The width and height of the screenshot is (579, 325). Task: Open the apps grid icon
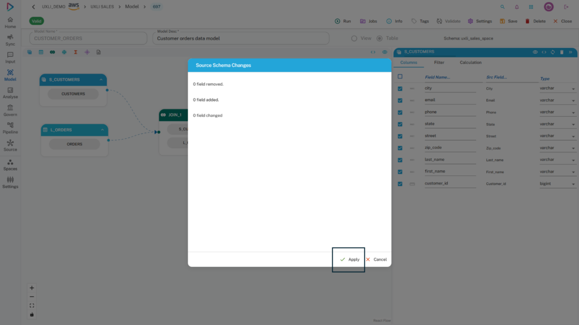(x=530, y=7)
